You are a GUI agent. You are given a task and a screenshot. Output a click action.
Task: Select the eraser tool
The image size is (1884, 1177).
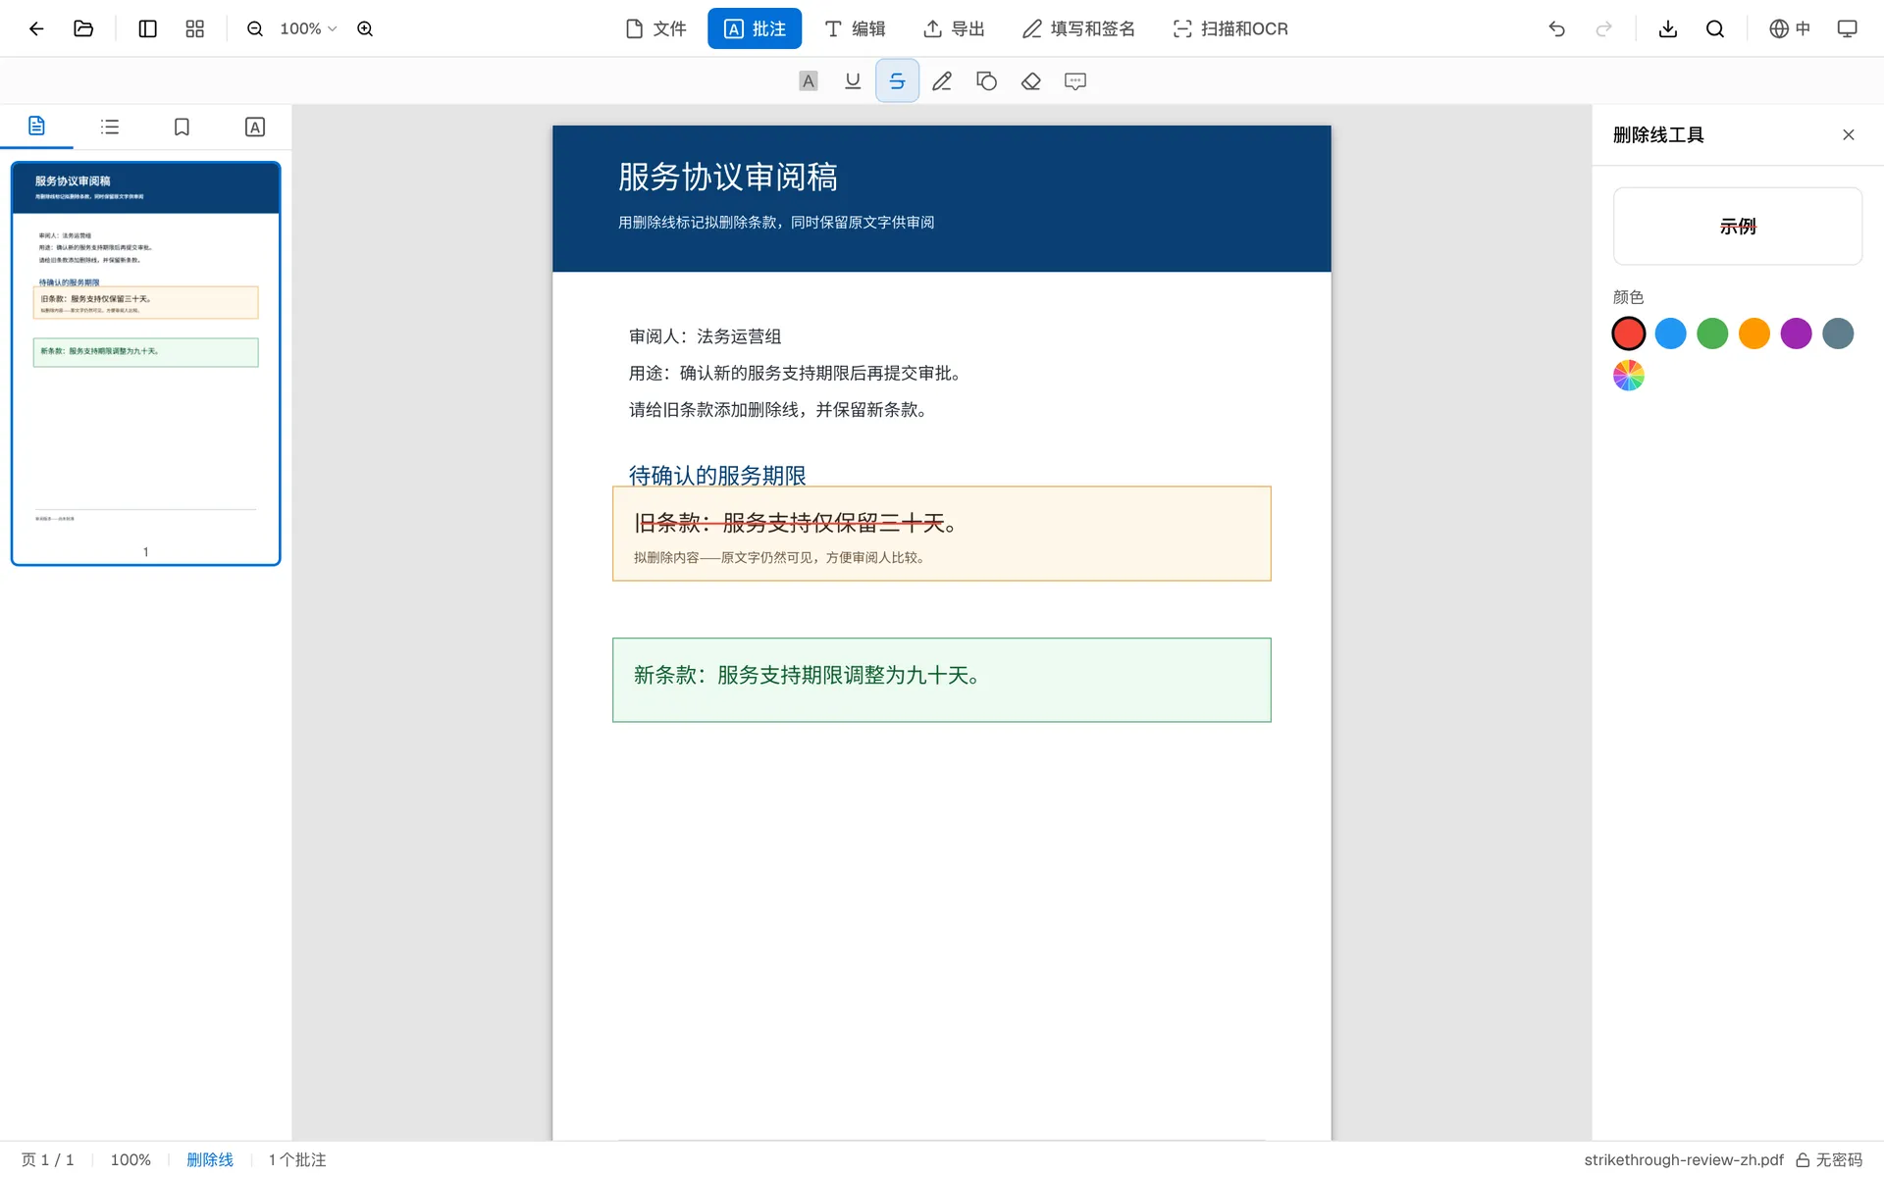pos(1030,81)
